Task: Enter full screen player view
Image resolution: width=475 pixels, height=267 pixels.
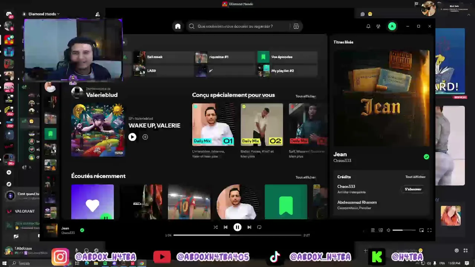Action: (x=429, y=230)
